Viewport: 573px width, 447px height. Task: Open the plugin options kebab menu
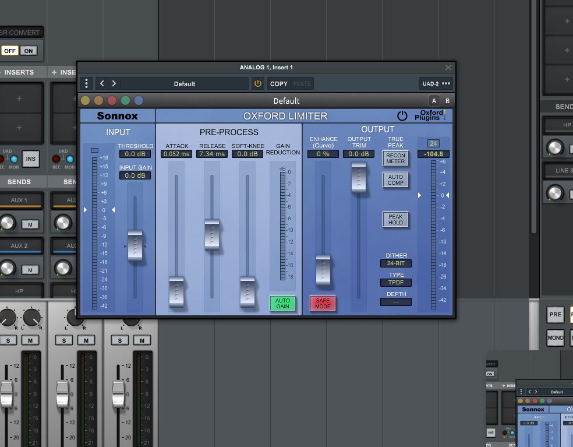pos(86,83)
